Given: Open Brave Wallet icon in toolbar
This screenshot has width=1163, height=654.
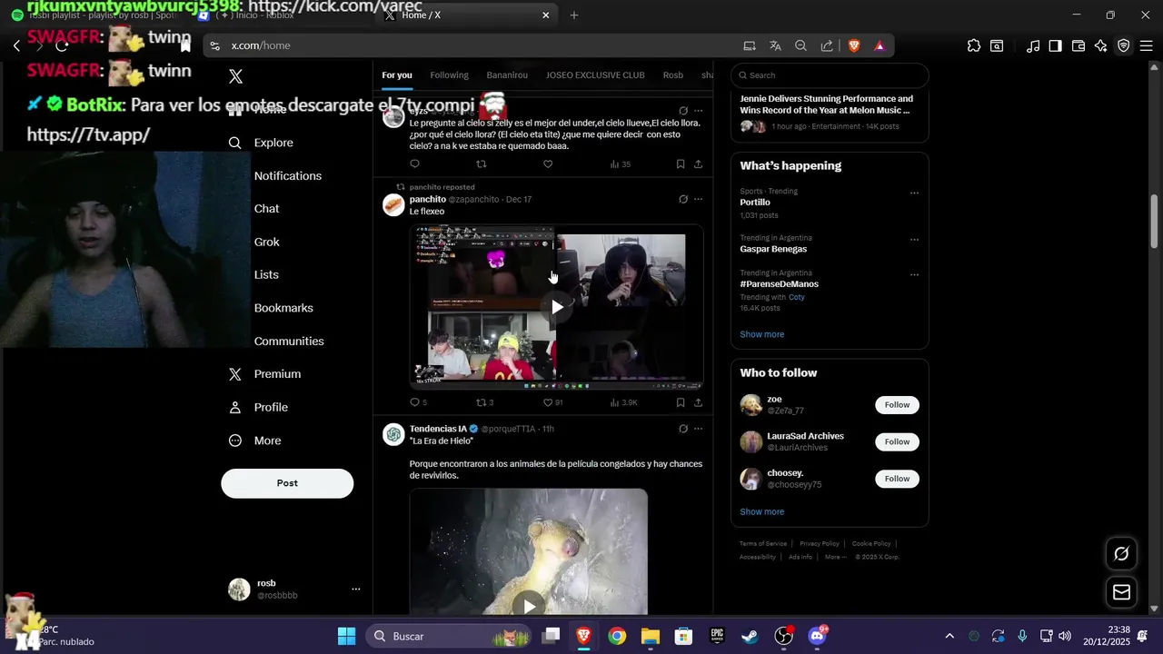Looking at the screenshot, I should pos(1079,45).
